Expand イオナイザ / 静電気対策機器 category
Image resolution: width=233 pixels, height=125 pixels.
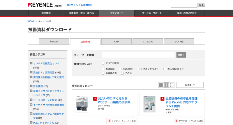[31, 105]
